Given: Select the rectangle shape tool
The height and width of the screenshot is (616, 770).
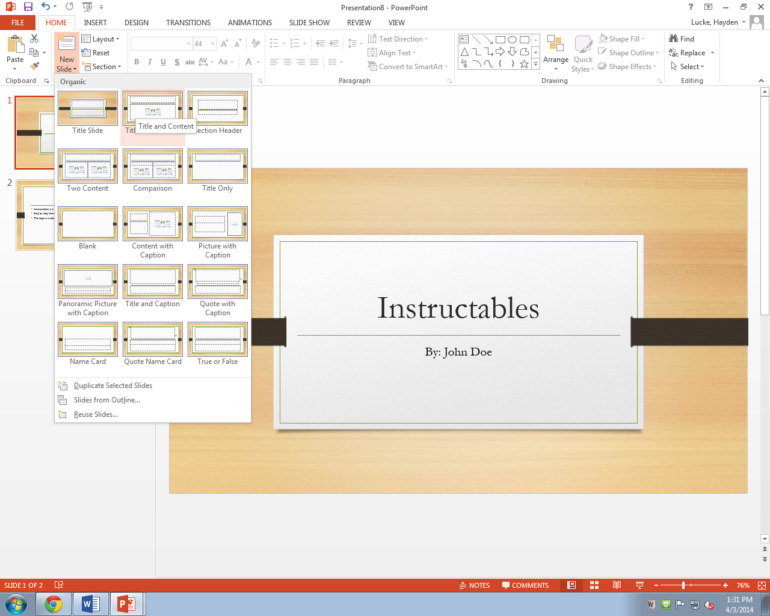Looking at the screenshot, I should [500, 40].
